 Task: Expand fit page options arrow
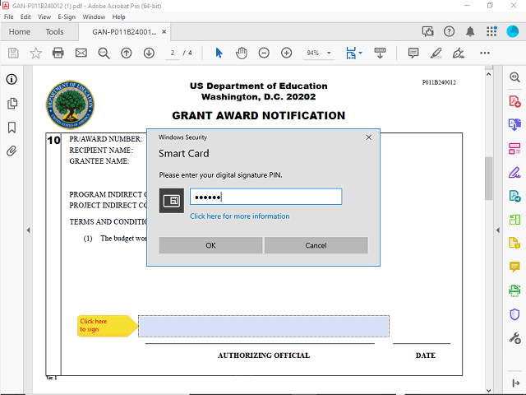pos(360,53)
